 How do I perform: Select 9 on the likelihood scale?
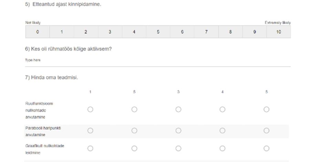pos(255,32)
